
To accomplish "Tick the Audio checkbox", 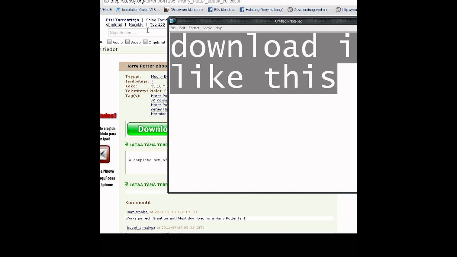I will (x=110, y=42).
